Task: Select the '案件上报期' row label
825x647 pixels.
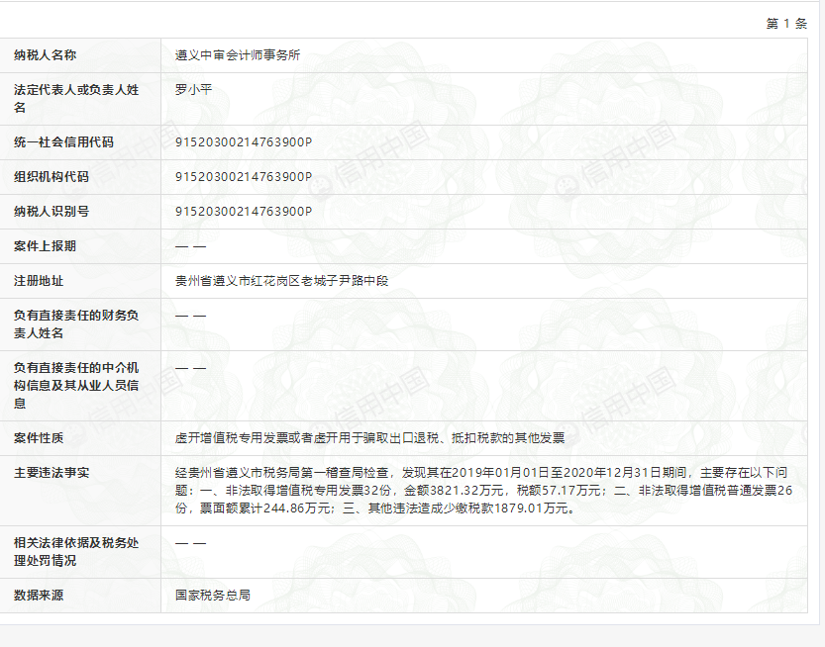Action: [46, 246]
